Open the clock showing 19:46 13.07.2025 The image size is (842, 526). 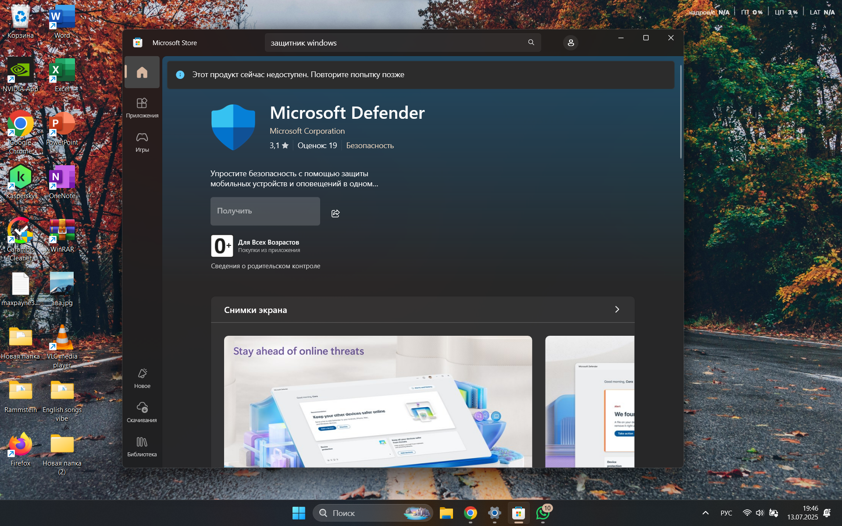pyautogui.click(x=803, y=513)
